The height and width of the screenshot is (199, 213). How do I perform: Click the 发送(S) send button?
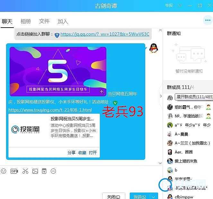pos(140,196)
